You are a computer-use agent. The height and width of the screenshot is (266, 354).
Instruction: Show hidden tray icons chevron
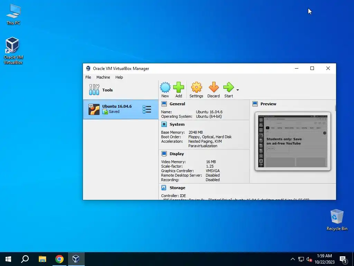(x=292, y=259)
